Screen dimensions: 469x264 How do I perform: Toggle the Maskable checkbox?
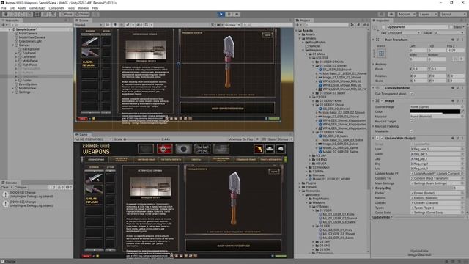click(412, 131)
